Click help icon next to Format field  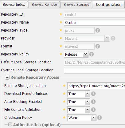coord(98,46)
